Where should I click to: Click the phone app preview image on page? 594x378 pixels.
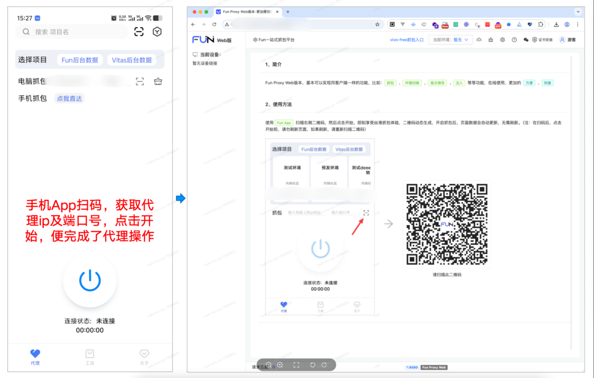click(320, 227)
